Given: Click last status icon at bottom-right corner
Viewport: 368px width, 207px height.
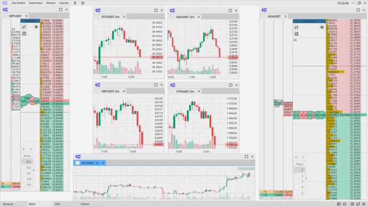Looking at the screenshot, I should click(364, 204).
